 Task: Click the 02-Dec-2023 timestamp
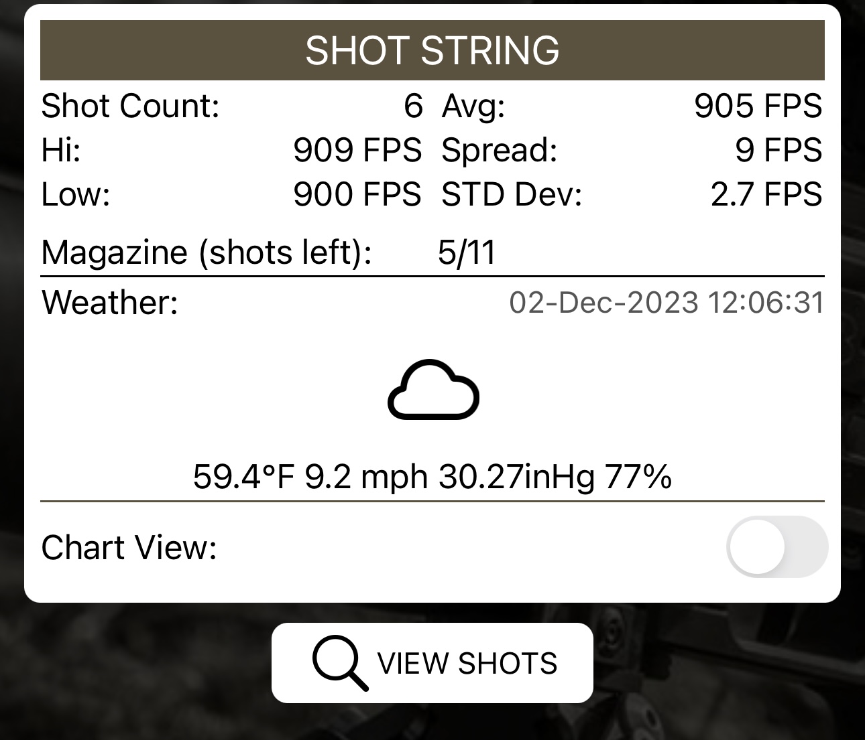[667, 302]
